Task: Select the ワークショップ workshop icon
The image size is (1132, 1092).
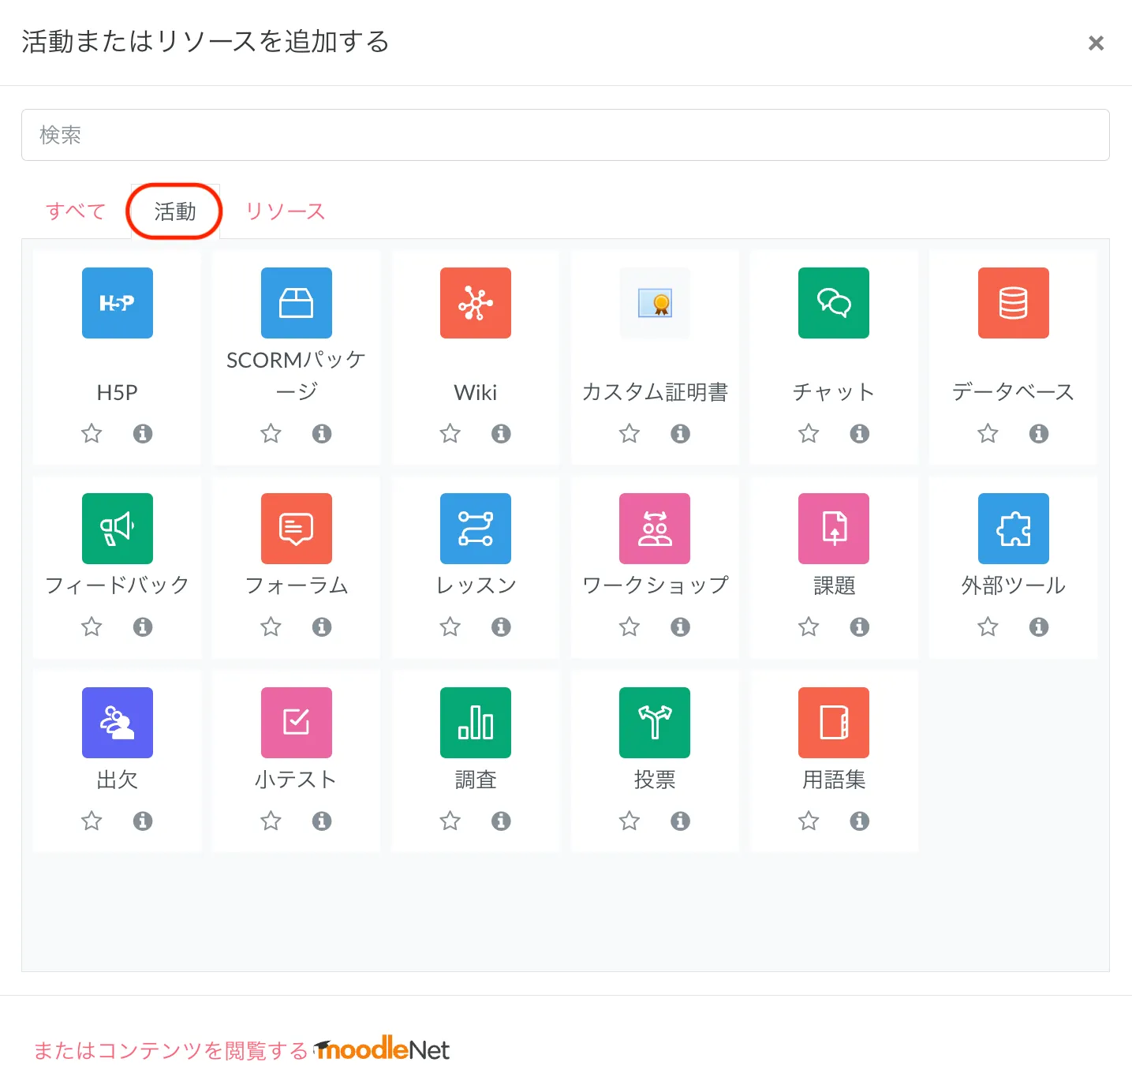Action: tap(654, 529)
